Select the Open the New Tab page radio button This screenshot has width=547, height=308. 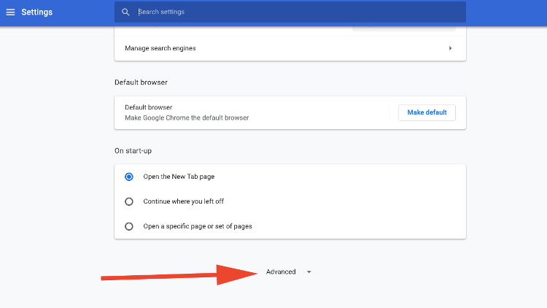pyautogui.click(x=129, y=177)
